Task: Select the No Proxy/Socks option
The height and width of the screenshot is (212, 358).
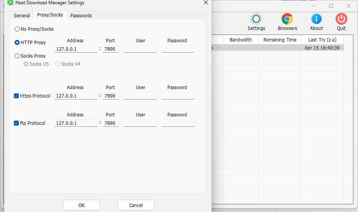Action: 17,29
